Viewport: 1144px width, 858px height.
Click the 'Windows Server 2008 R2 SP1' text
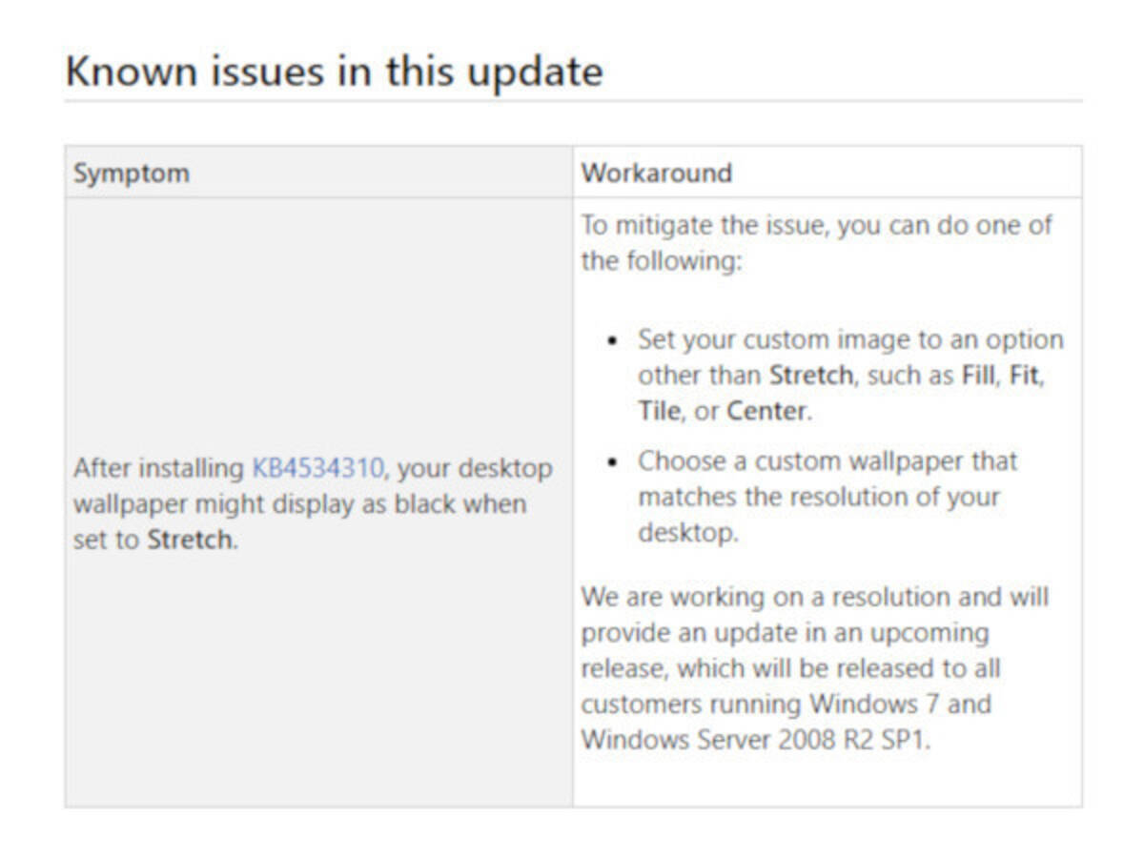753,740
